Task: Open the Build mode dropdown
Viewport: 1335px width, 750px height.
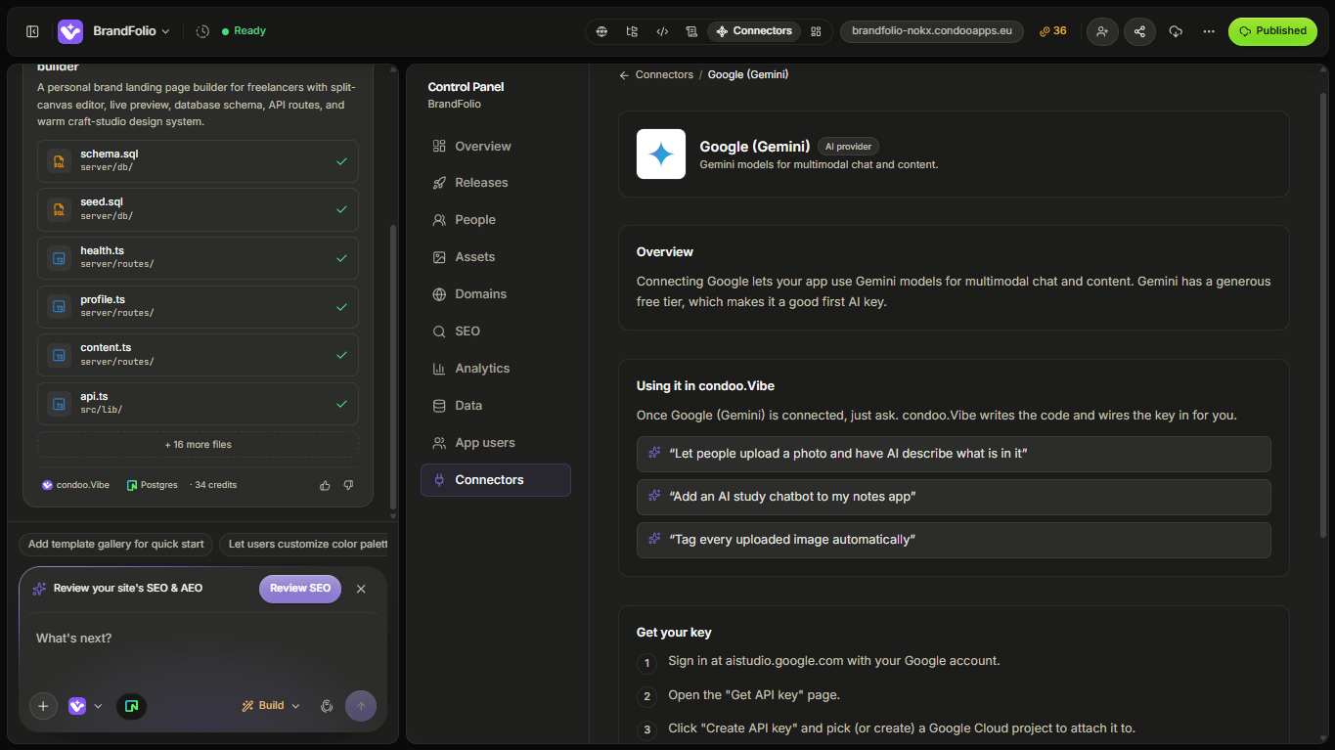Action: tap(271, 706)
